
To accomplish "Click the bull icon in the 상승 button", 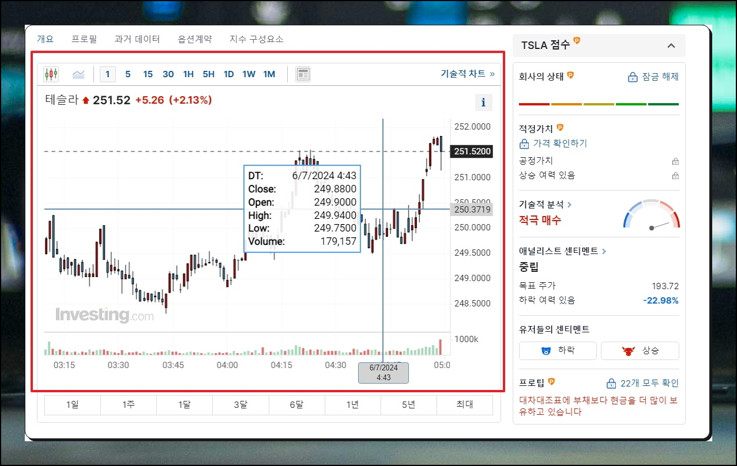I will point(628,351).
